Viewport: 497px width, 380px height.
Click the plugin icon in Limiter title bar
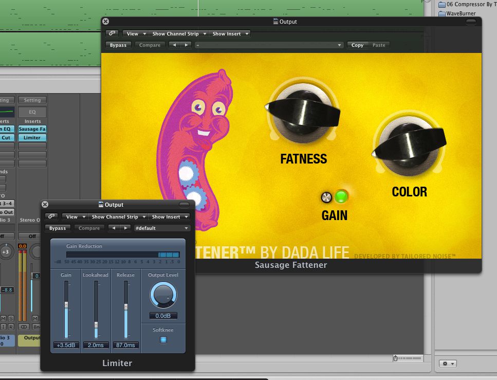pyautogui.click(x=101, y=204)
